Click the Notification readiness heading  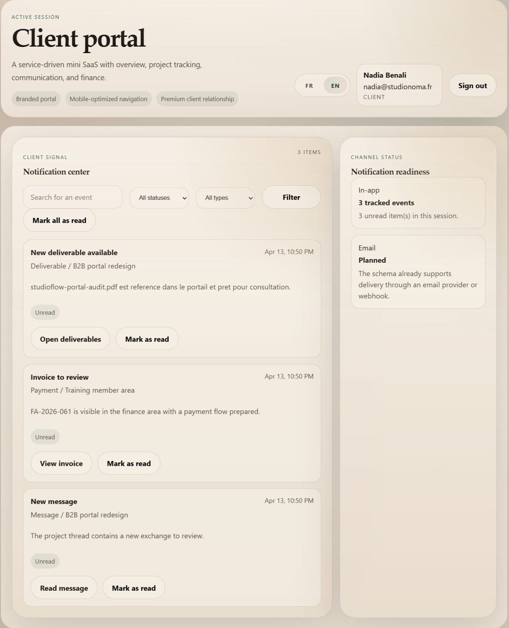(390, 172)
